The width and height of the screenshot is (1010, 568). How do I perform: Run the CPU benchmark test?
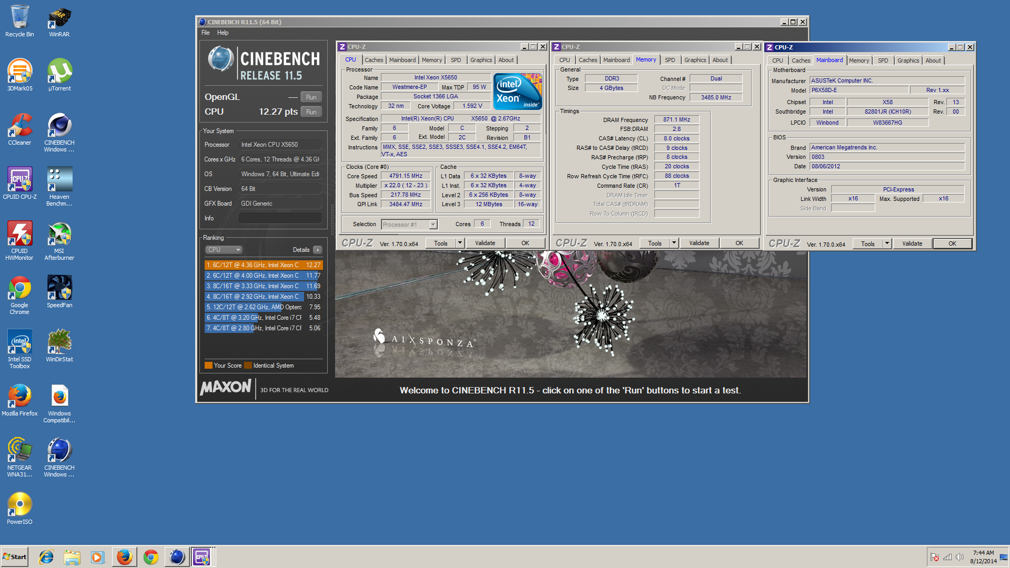pyautogui.click(x=311, y=112)
